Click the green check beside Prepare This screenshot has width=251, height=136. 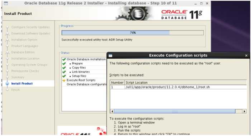pyautogui.click(x=64, y=63)
